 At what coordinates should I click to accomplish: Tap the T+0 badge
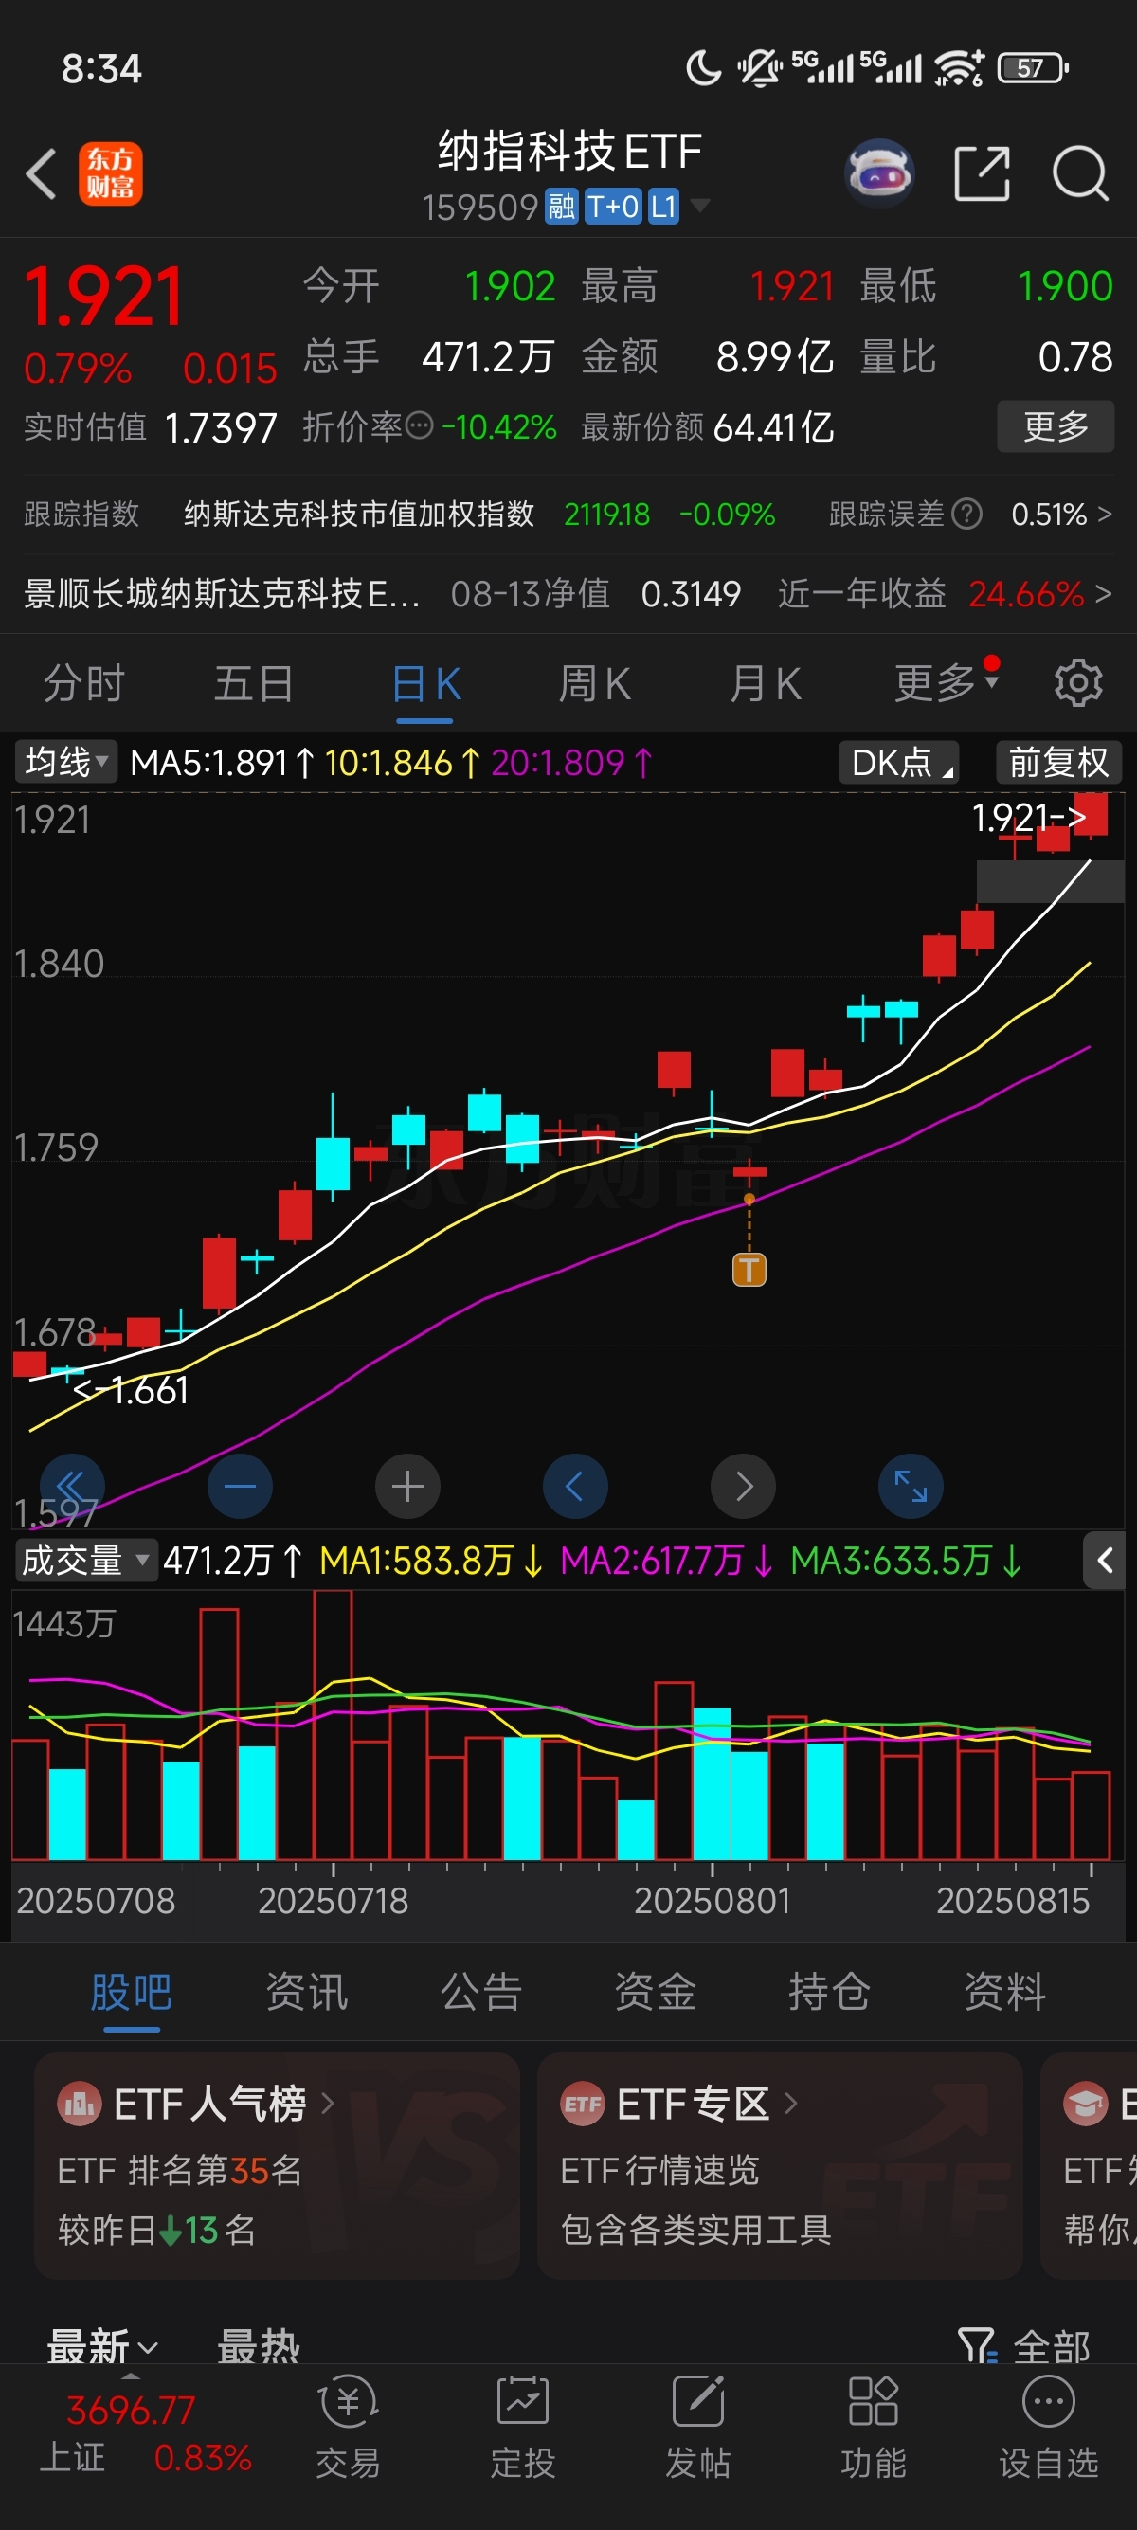[614, 207]
